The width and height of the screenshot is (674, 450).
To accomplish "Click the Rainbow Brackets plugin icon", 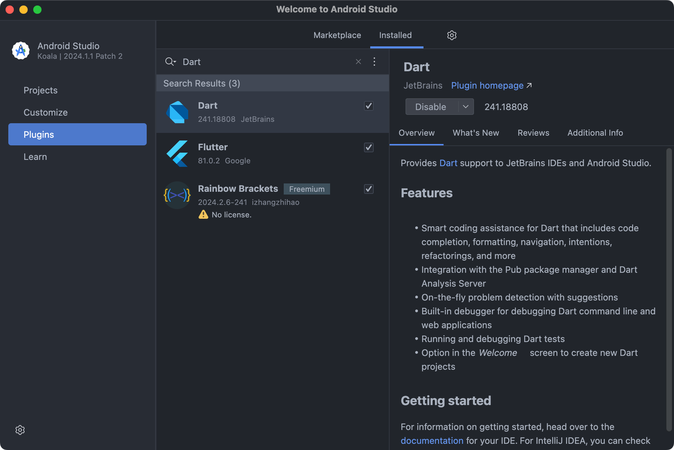I will click(x=177, y=195).
